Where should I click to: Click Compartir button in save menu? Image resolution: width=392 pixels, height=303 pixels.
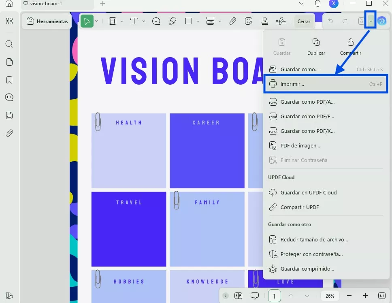351,47
